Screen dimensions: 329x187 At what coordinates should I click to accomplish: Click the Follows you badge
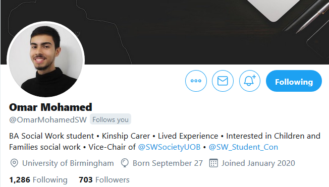point(111,119)
